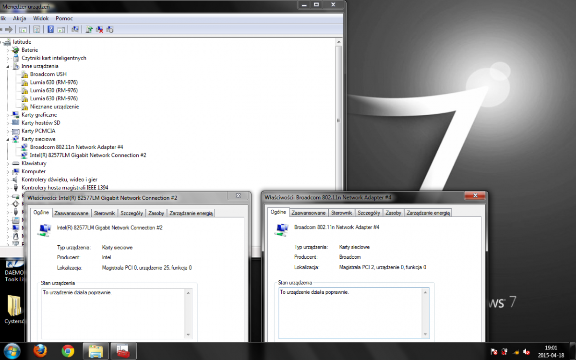Click the Uninstall device red-X toolbar icon

[99, 29]
